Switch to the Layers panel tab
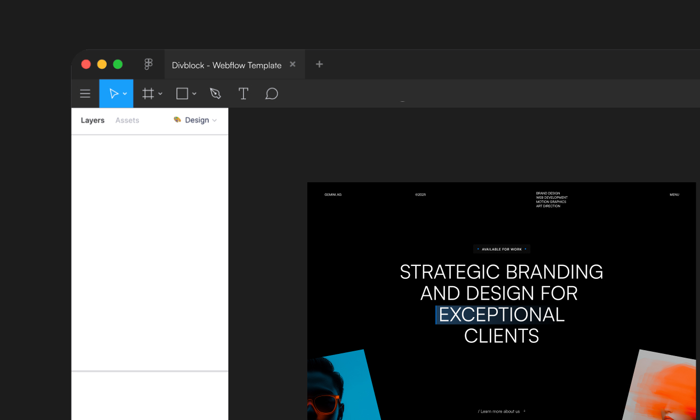The height and width of the screenshot is (420, 700). pyautogui.click(x=93, y=120)
